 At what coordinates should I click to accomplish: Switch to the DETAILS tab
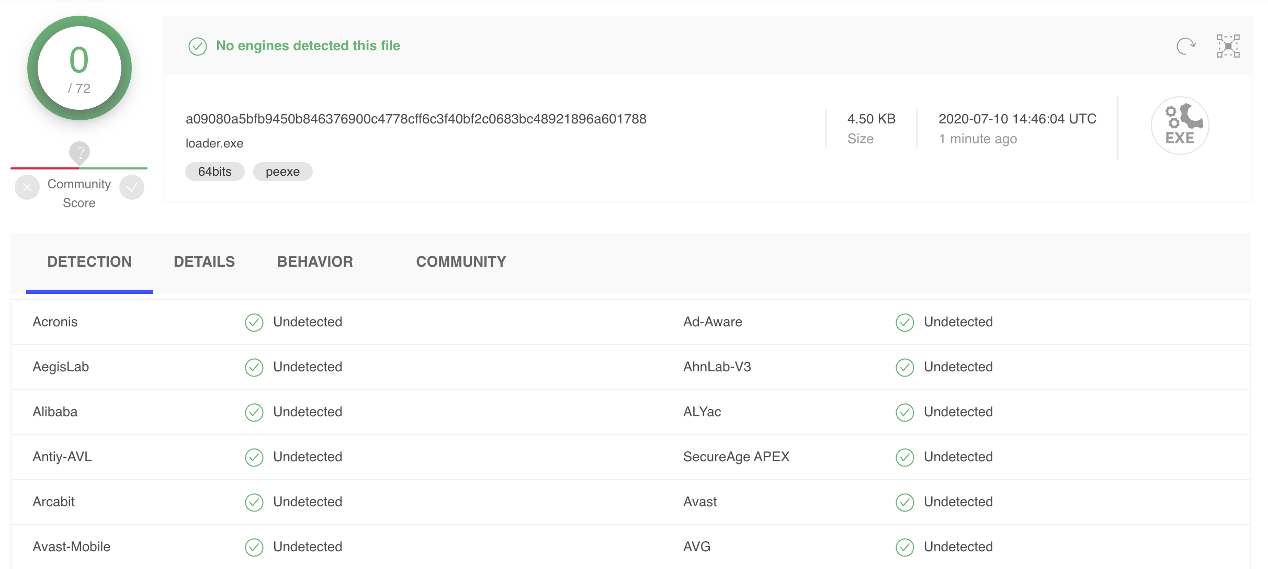[x=204, y=261]
